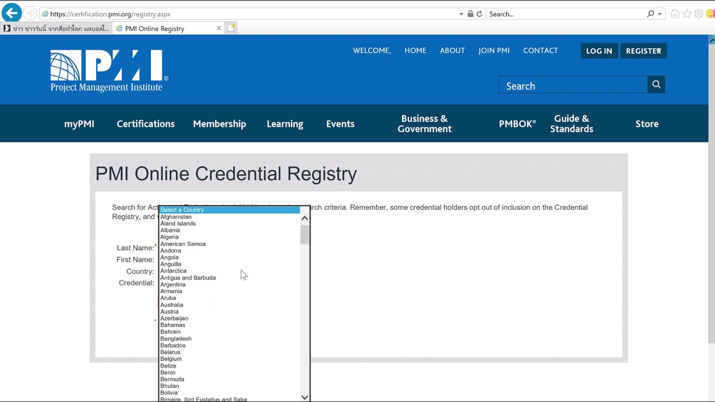715x402 pixels.
Task: Click into the PMI site Search field
Action: click(x=573, y=85)
